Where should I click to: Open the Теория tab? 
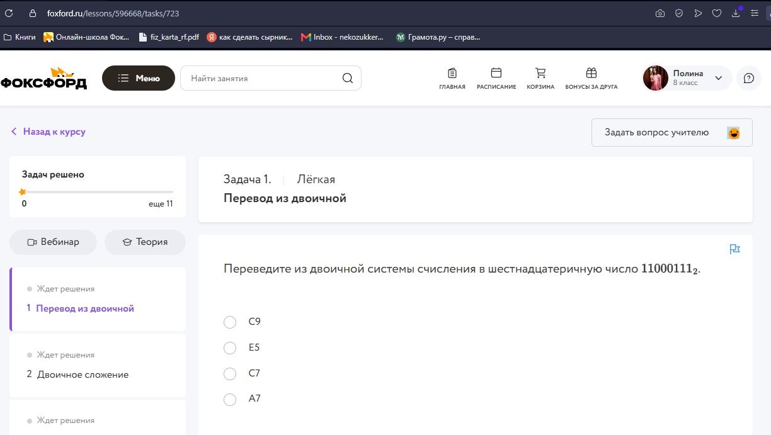click(x=145, y=242)
